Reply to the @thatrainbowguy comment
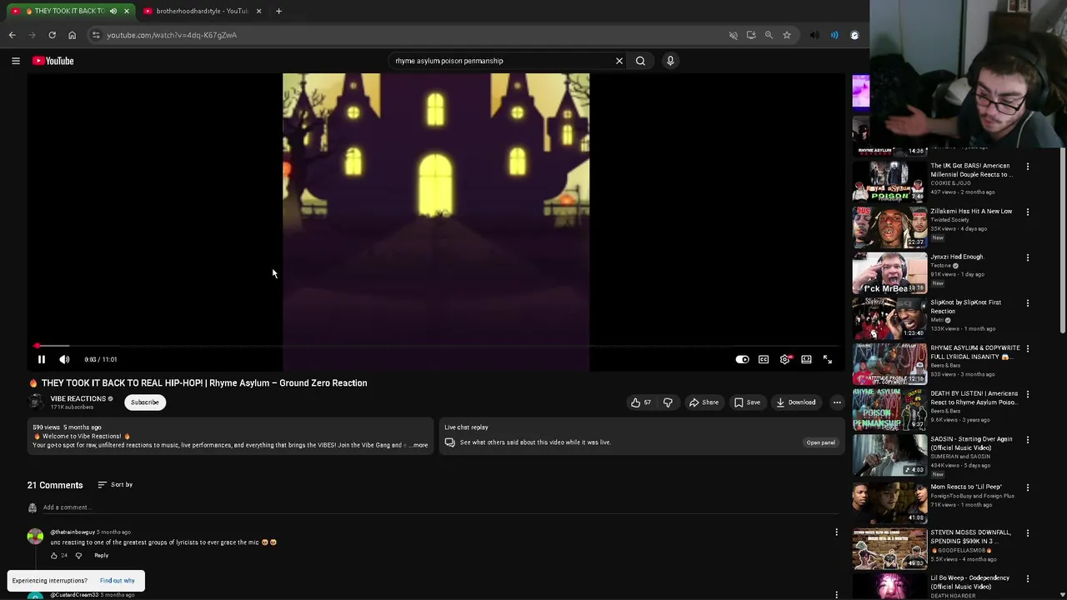 point(101,555)
